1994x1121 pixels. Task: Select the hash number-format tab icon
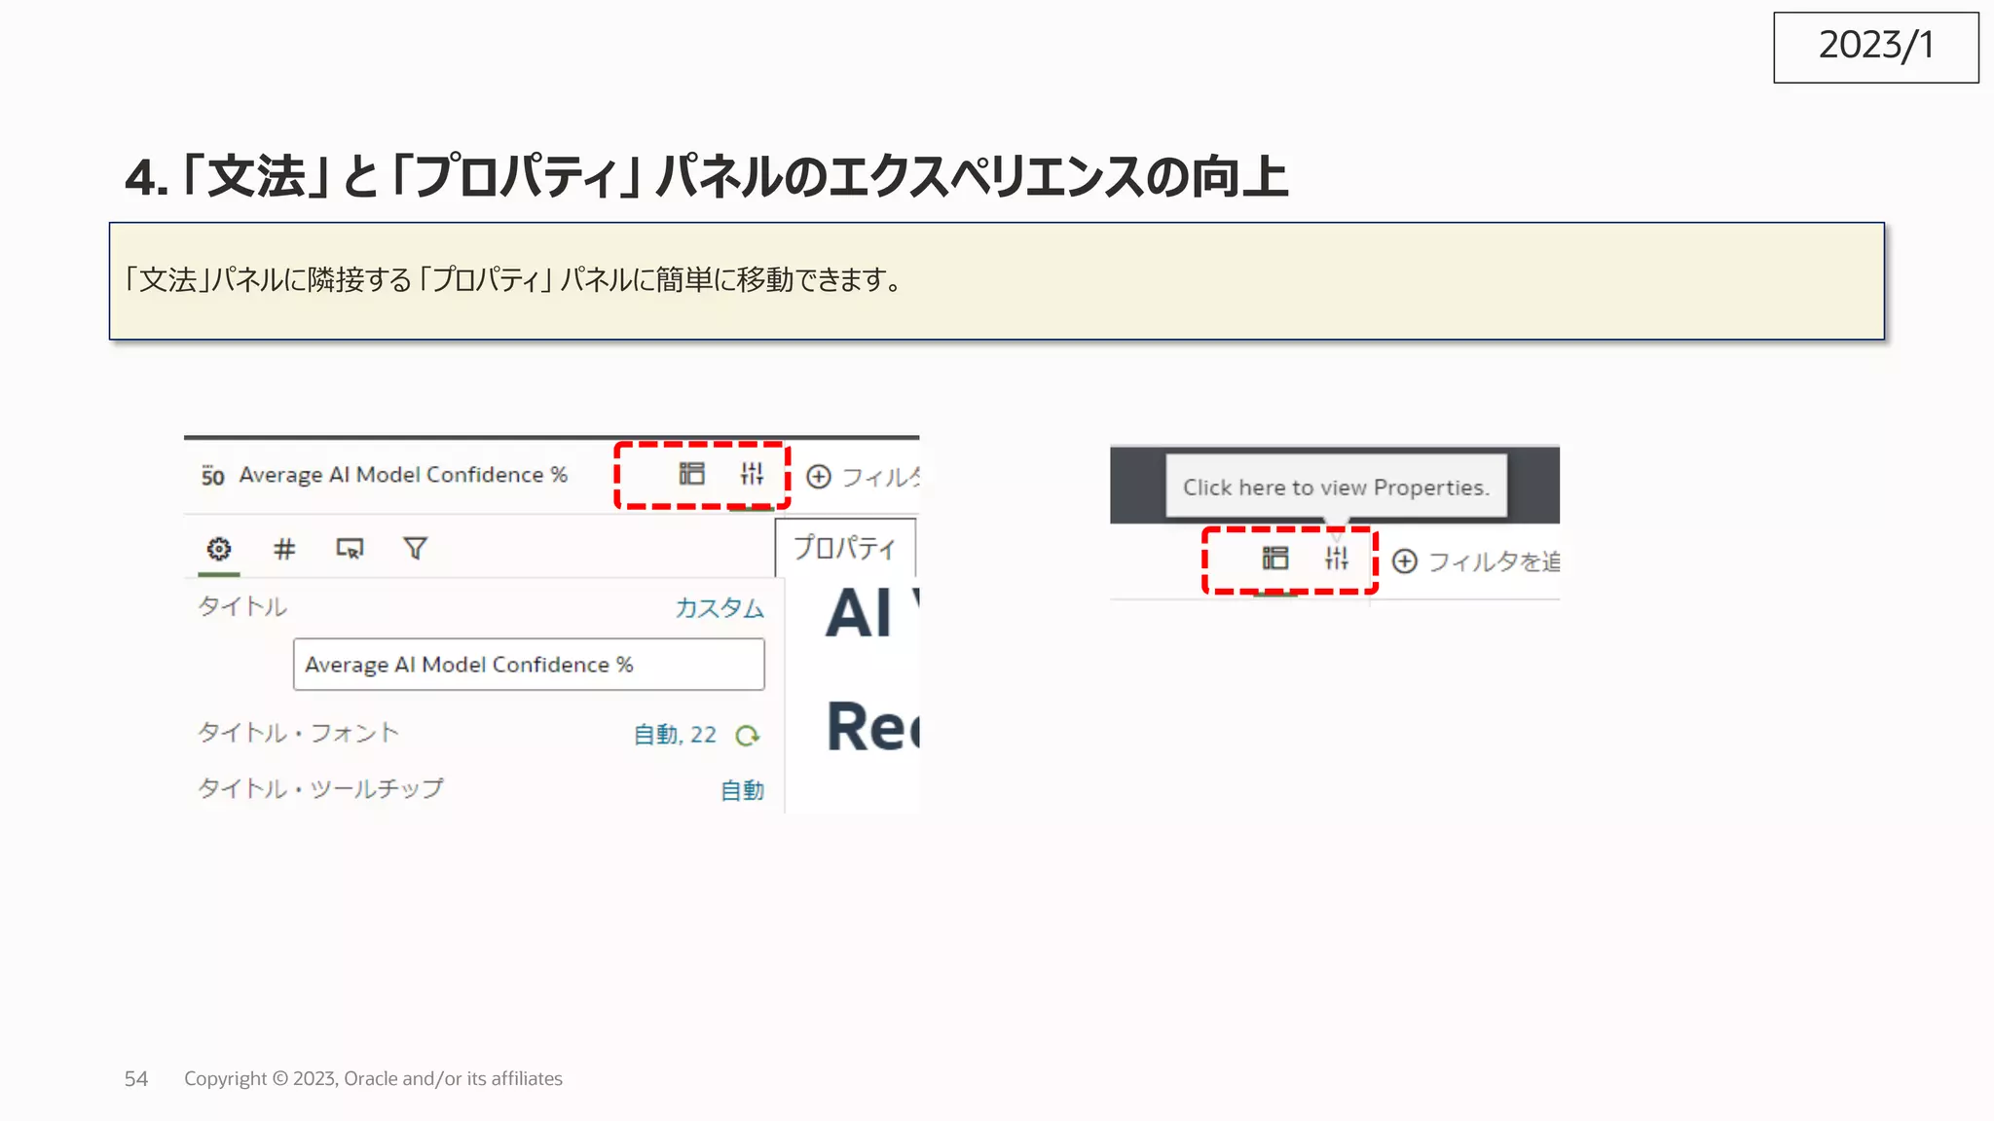tap(284, 550)
